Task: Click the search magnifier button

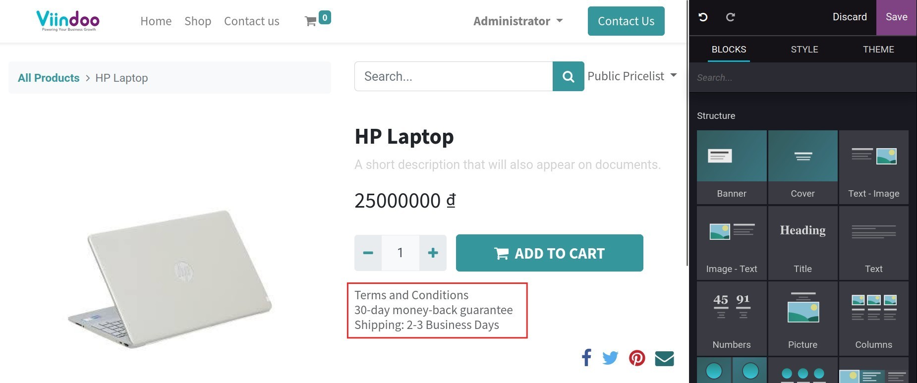Action: [568, 76]
